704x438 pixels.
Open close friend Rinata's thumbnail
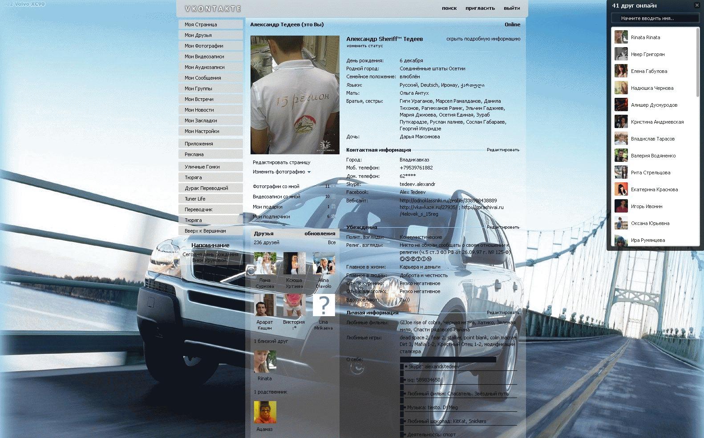(265, 362)
